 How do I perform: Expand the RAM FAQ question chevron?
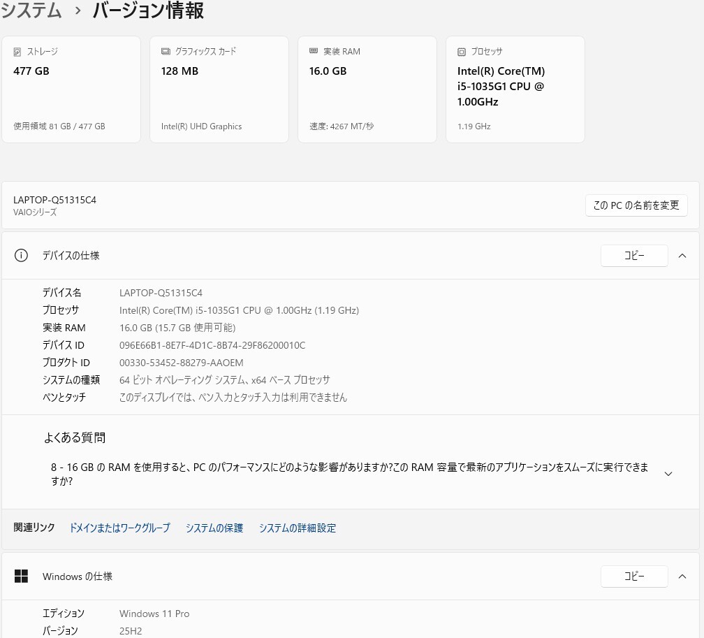tap(668, 473)
